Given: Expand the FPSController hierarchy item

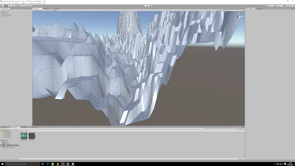Looking at the screenshot, I should point(1,14).
